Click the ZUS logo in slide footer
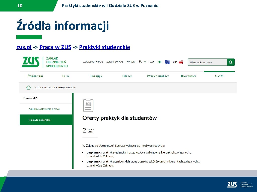The height and width of the screenshot is (192, 257). 232,184
